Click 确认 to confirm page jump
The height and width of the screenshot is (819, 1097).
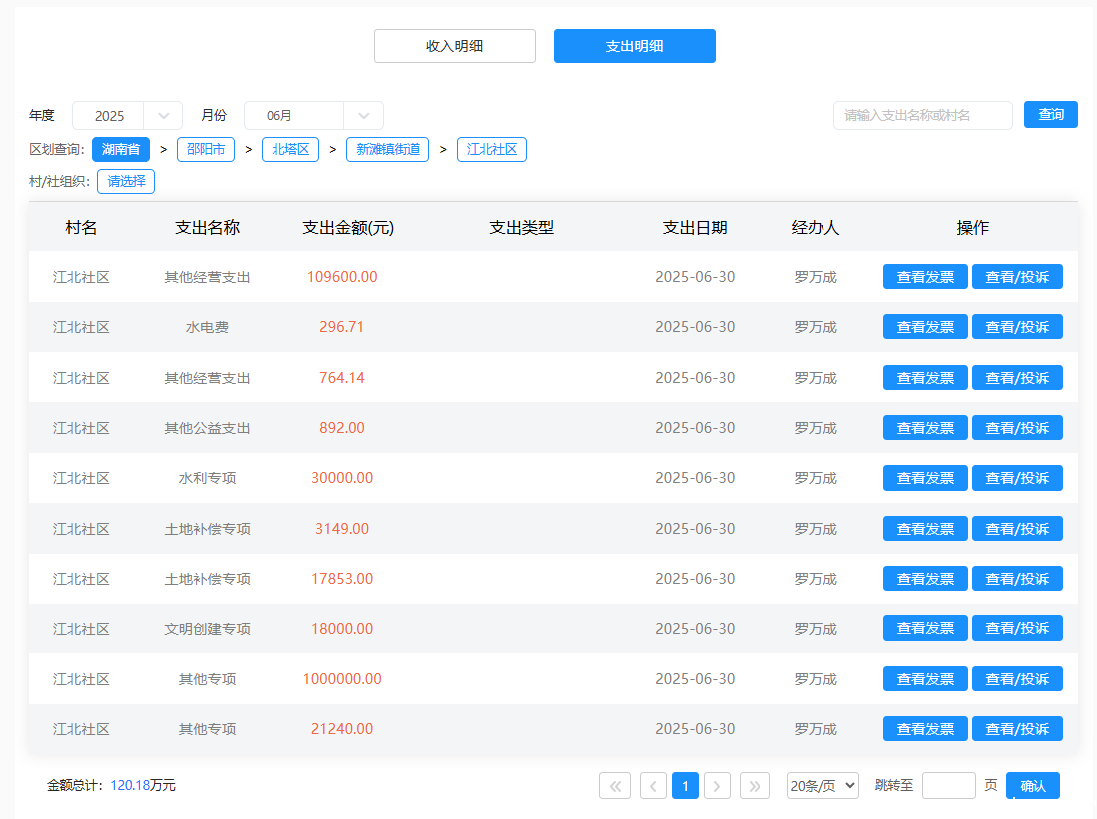(1033, 786)
